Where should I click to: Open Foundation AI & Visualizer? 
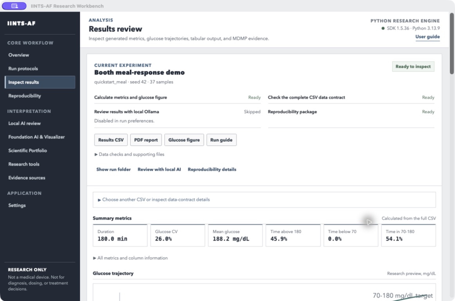(x=36, y=137)
